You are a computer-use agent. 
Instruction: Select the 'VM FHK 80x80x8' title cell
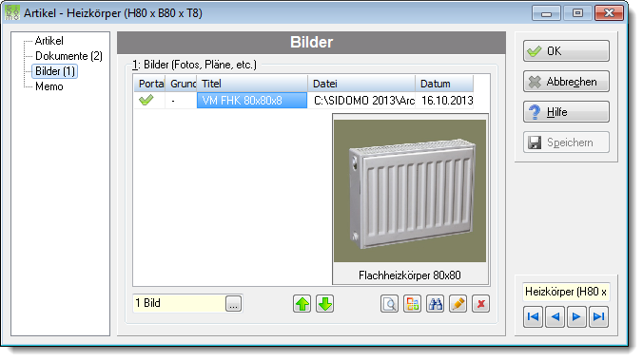[x=252, y=101]
